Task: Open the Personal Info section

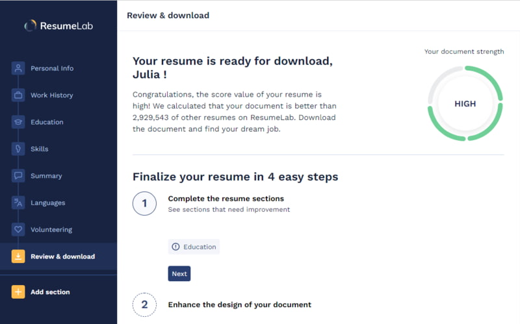Action: coord(52,68)
